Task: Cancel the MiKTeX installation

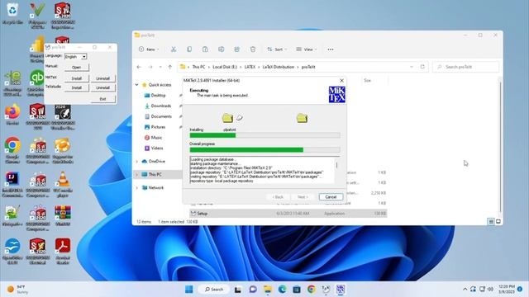Action: (331, 197)
